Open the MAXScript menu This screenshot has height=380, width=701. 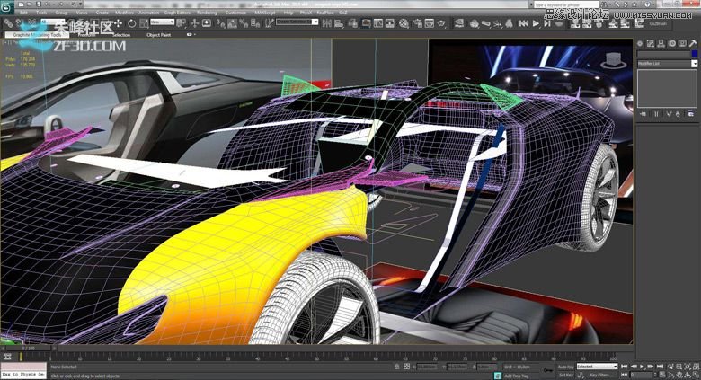point(264,13)
